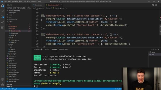
Task: Expand the .husky folder
Action: point(18,15)
